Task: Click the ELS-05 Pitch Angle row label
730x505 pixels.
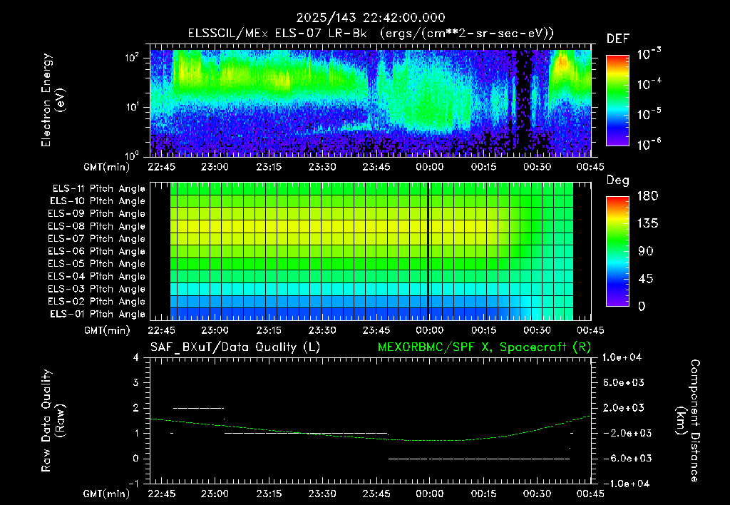Action: (x=96, y=264)
